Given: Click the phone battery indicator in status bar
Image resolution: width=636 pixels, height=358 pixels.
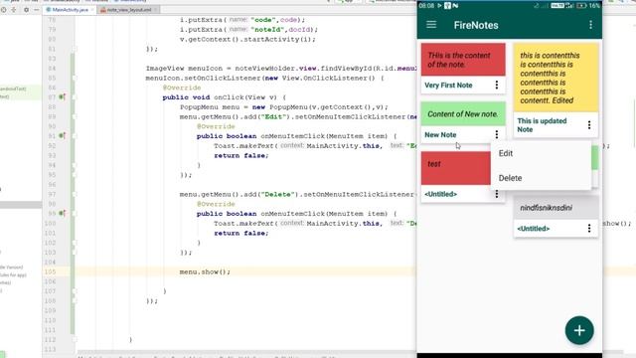Looking at the screenshot, I should coord(581,6).
